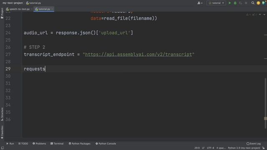
Task: Open the TODO tool window
Action: pyautogui.click(x=23, y=144)
